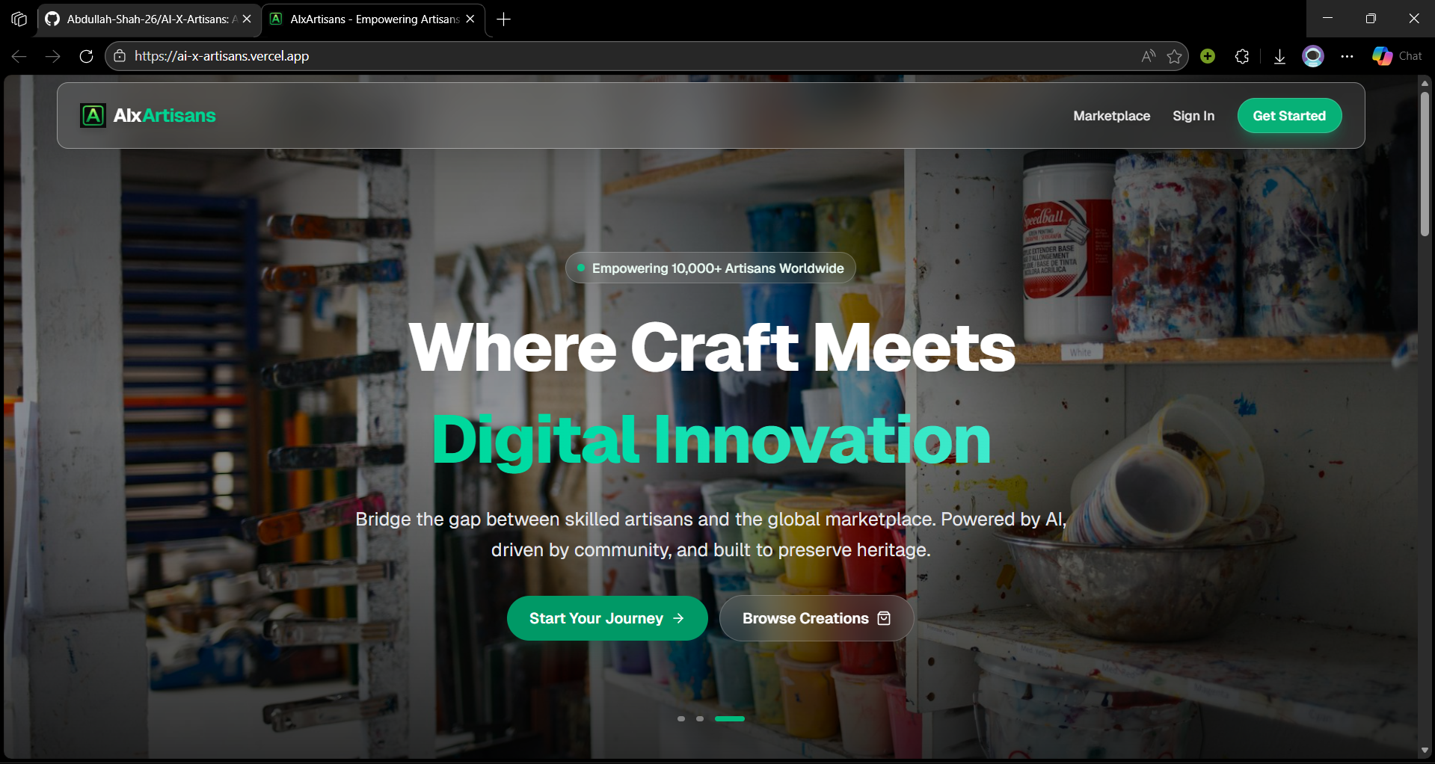This screenshot has width=1435, height=764.
Task: Click the Bridge the gap description text
Action: tap(711, 535)
